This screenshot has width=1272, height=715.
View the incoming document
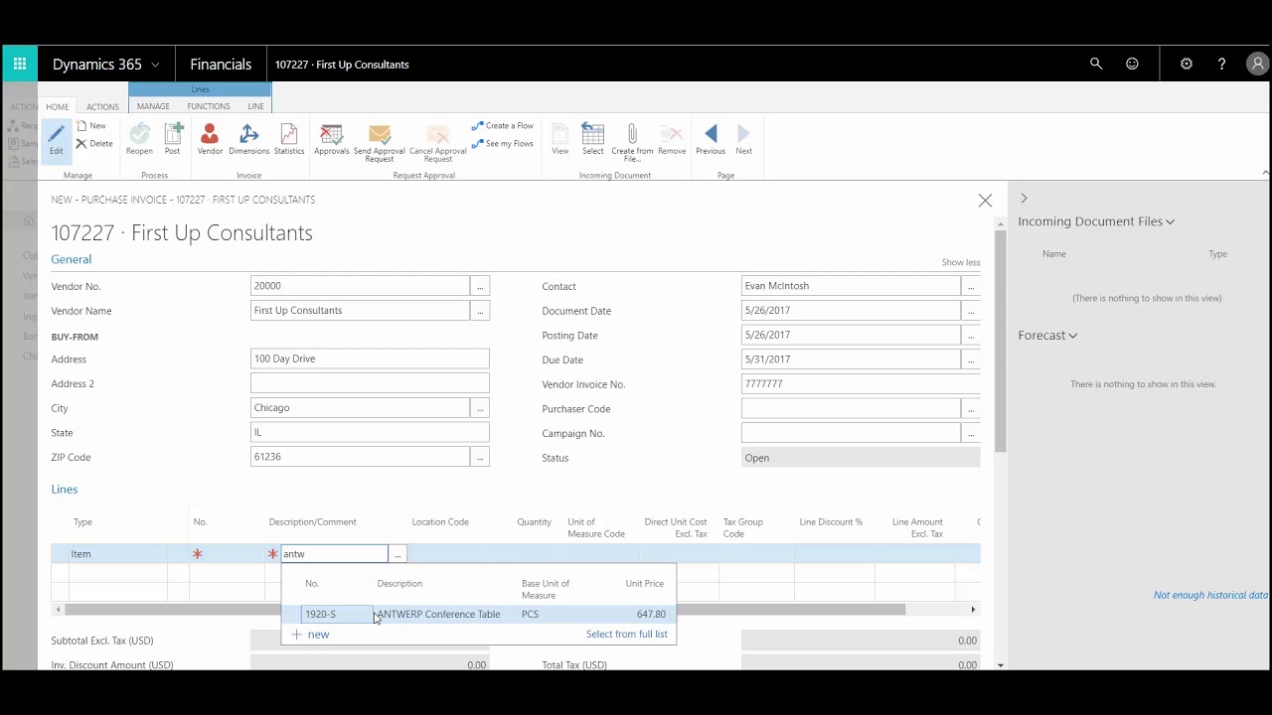[x=560, y=139]
